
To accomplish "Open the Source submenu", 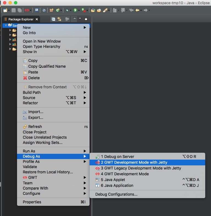I will (x=53, y=98).
